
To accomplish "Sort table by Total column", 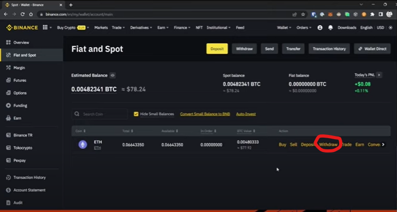I will [128, 131].
